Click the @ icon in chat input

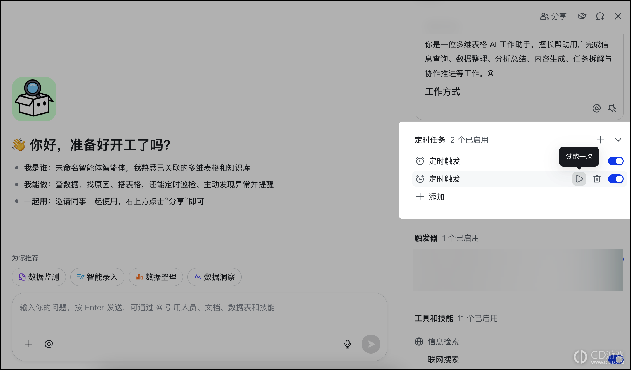pos(49,344)
